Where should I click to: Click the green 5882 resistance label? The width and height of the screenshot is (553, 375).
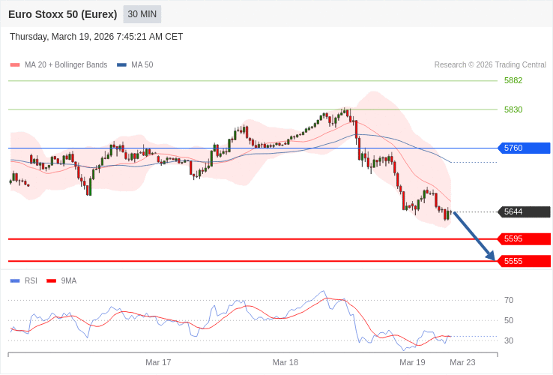[x=513, y=80]
